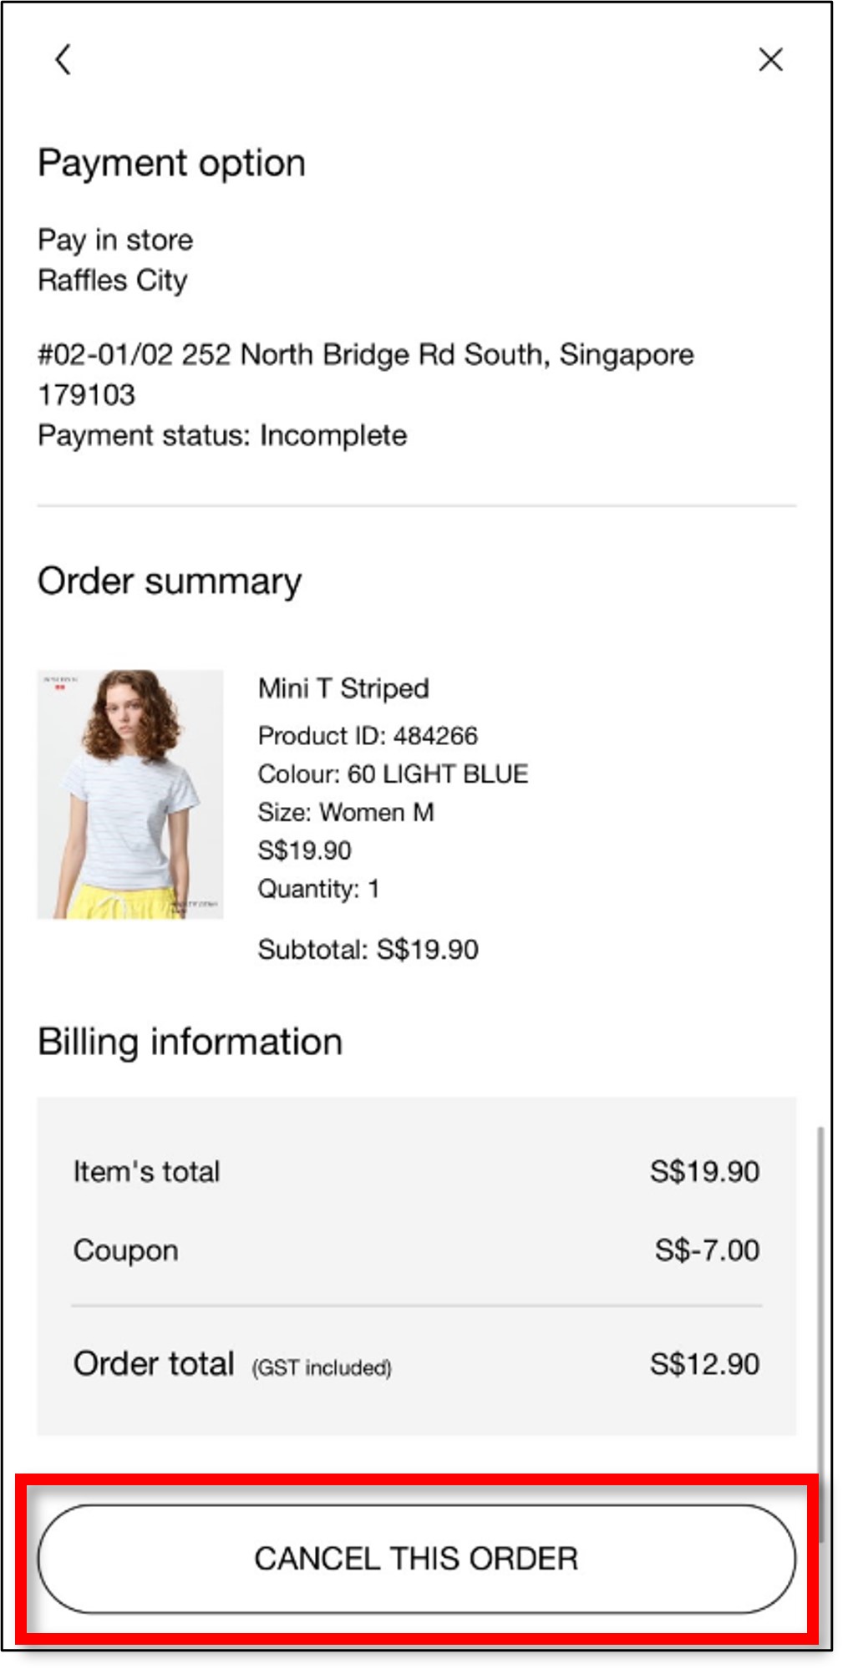Click the GST included note
843x1669 pixels.
[322, 1367]
